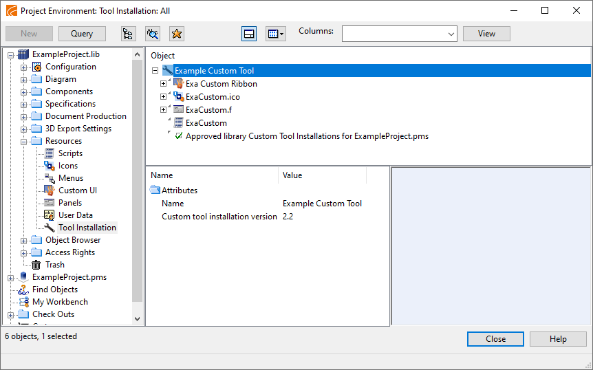The width and height of the screenshot is (593, 370).
Task: Click the find objects toolbar icon
Action: pos(152,34)
